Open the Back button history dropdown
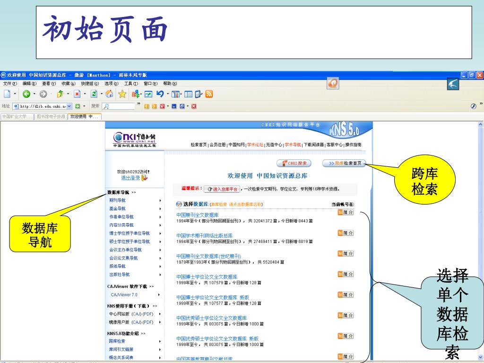This screenshot has width=484, height=363. click(34, 94)
